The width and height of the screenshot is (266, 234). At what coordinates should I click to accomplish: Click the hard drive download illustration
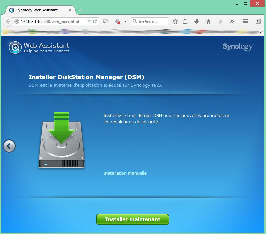62,140
